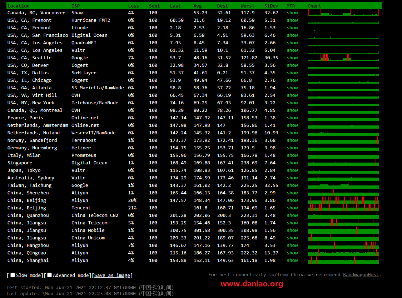The width and height of the screenshot is (402, 298).
Task: Click the StDev column header
Action: [271, 6]
